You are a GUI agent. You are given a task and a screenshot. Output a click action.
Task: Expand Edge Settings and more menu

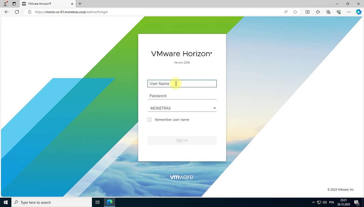tap(349, 12)
